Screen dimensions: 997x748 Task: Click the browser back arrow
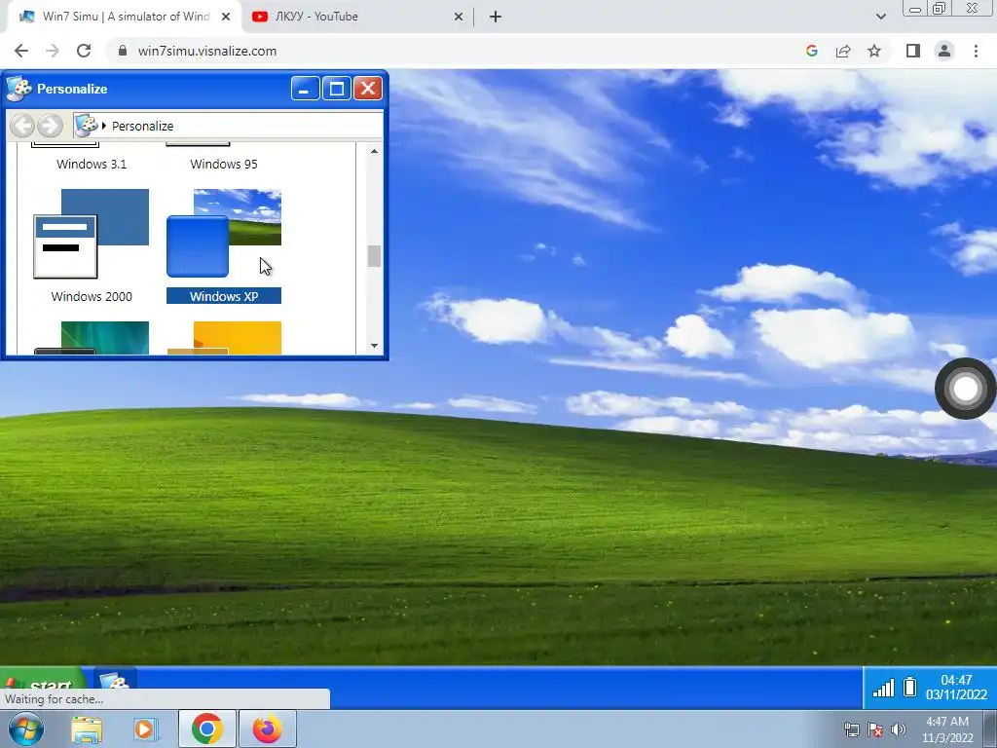coord(21,51)
